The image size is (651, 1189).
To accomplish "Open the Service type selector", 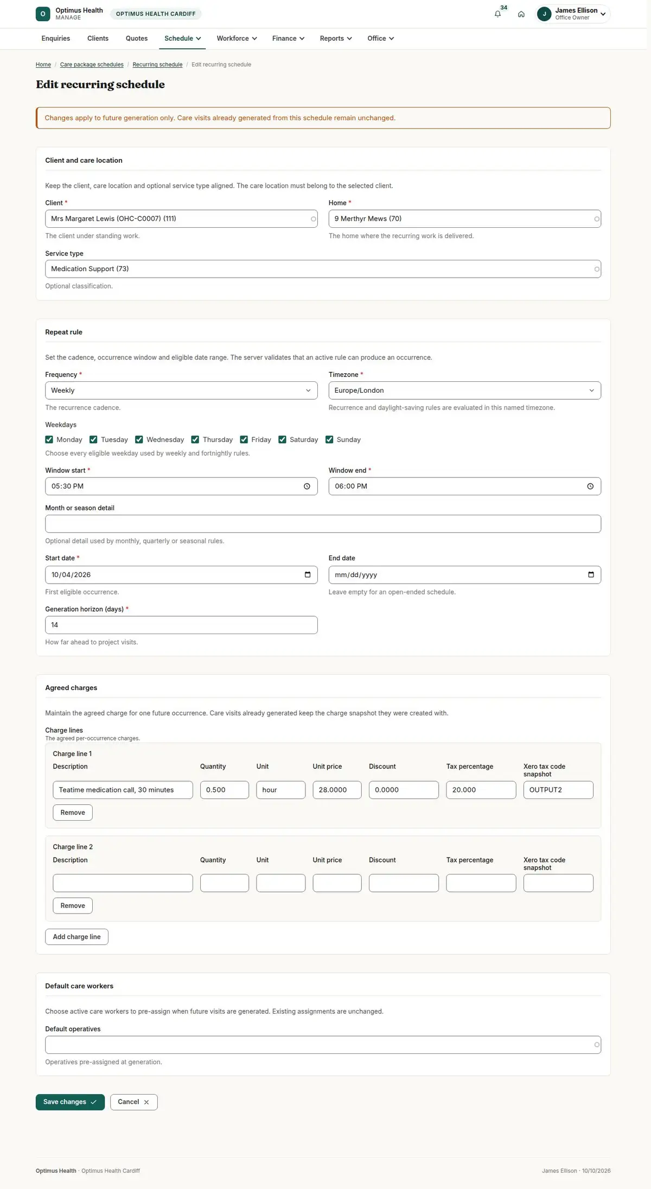I will [323, 269].
